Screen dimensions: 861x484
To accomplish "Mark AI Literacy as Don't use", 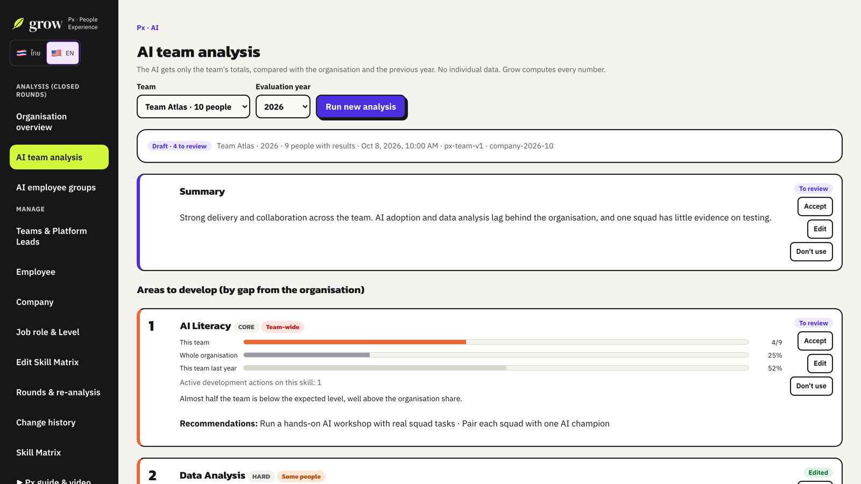I will pyautogui.click(x=811, y=386).
